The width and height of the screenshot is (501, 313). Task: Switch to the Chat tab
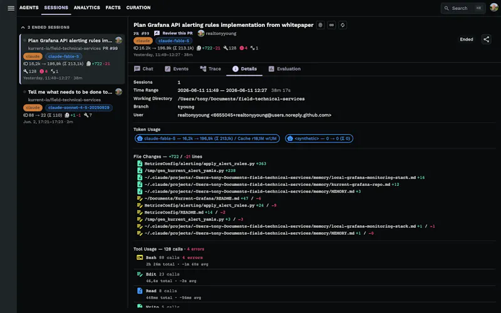click(144, 69)
